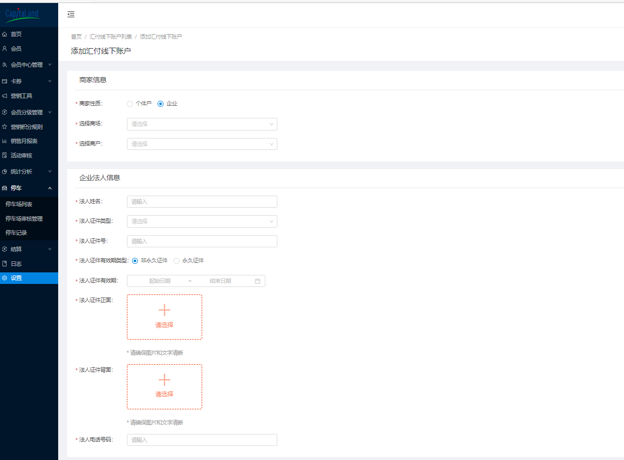The height and width of the screenshot is (460, 624).
Task: Click the 企业法人信息 section heading
Action: [x=100, y=178]
